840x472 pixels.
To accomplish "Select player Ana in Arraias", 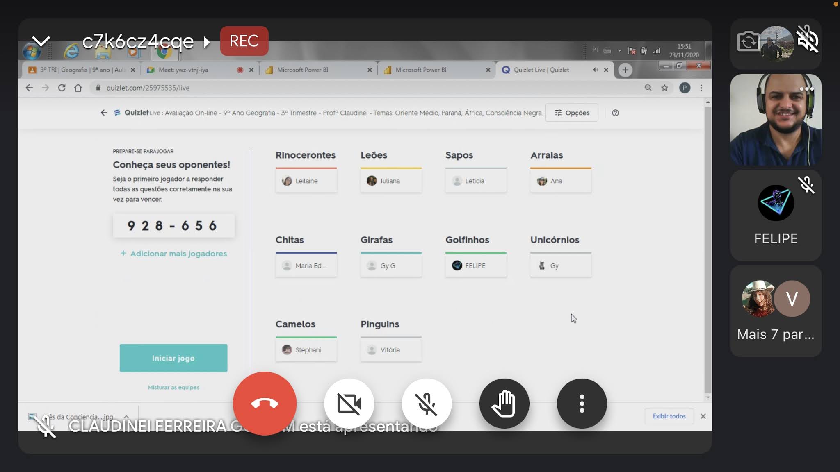I will click(x=561, y=181).
